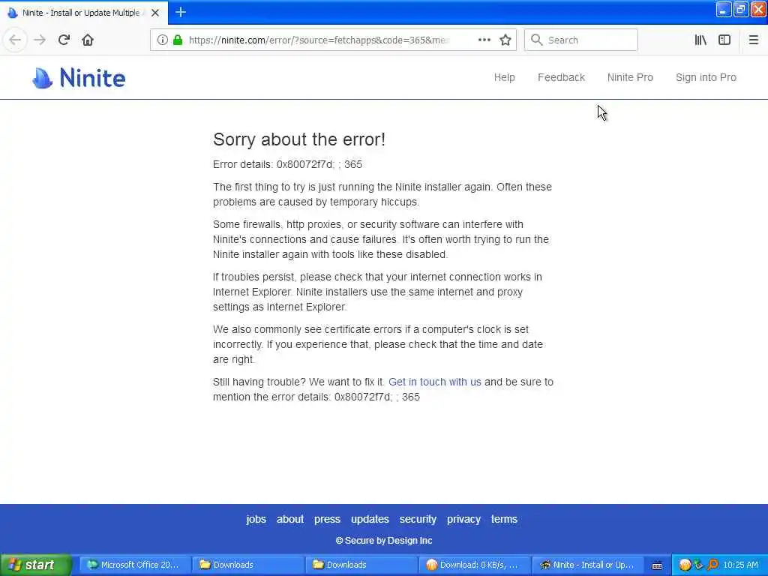Open the Firefox hamburger menu

click(x=753, y=40)
